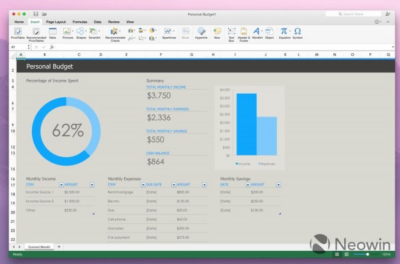Add a New comment
This screenshot has height=264, width=400.
[217, 34]
